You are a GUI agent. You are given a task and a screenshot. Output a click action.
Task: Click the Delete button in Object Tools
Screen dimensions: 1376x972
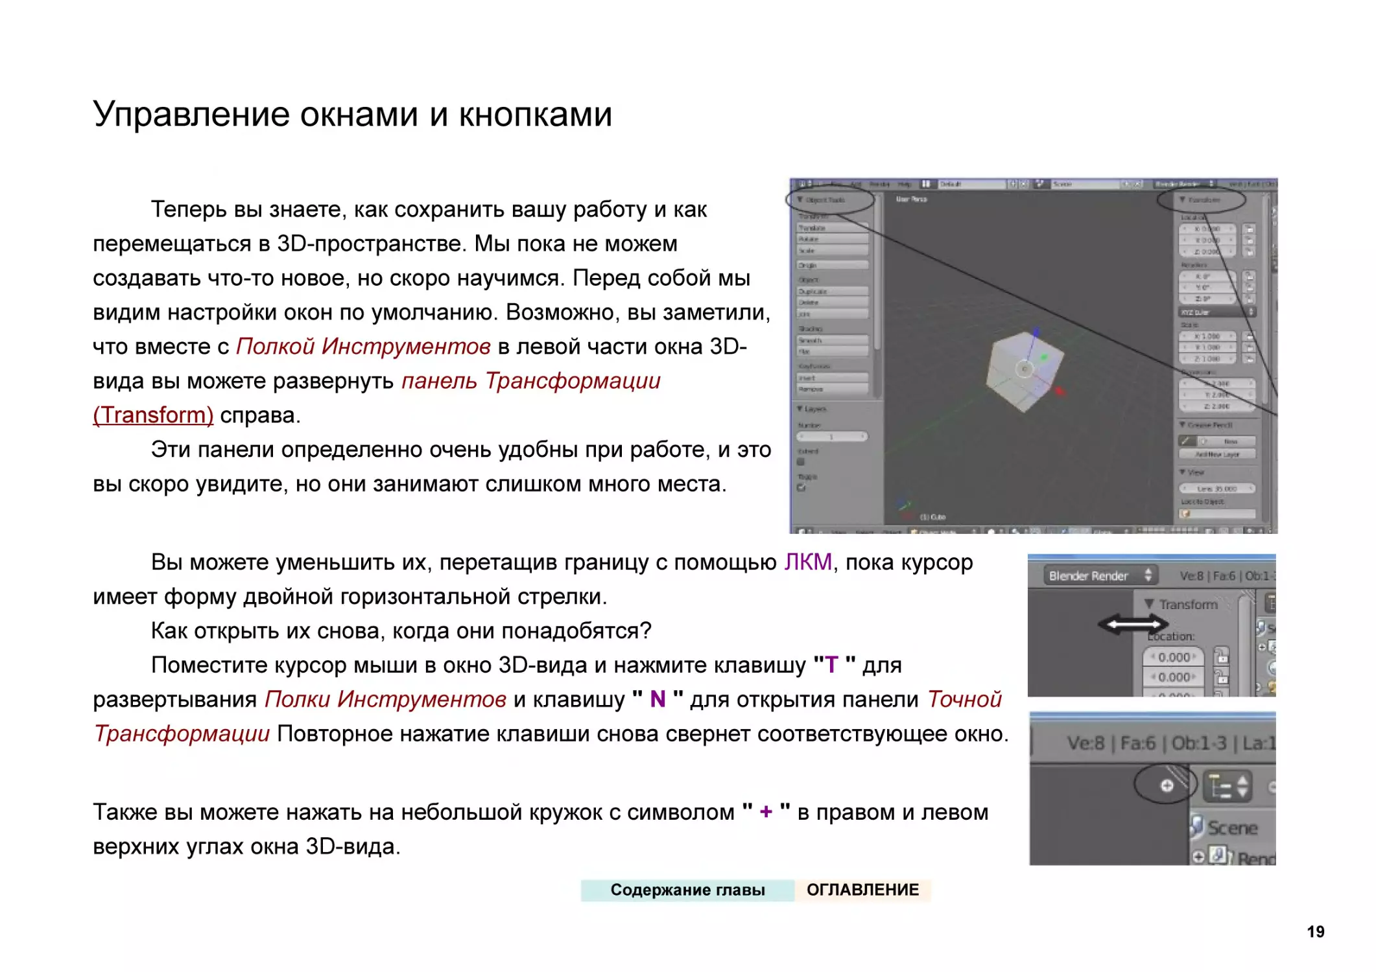coord(833,302)
